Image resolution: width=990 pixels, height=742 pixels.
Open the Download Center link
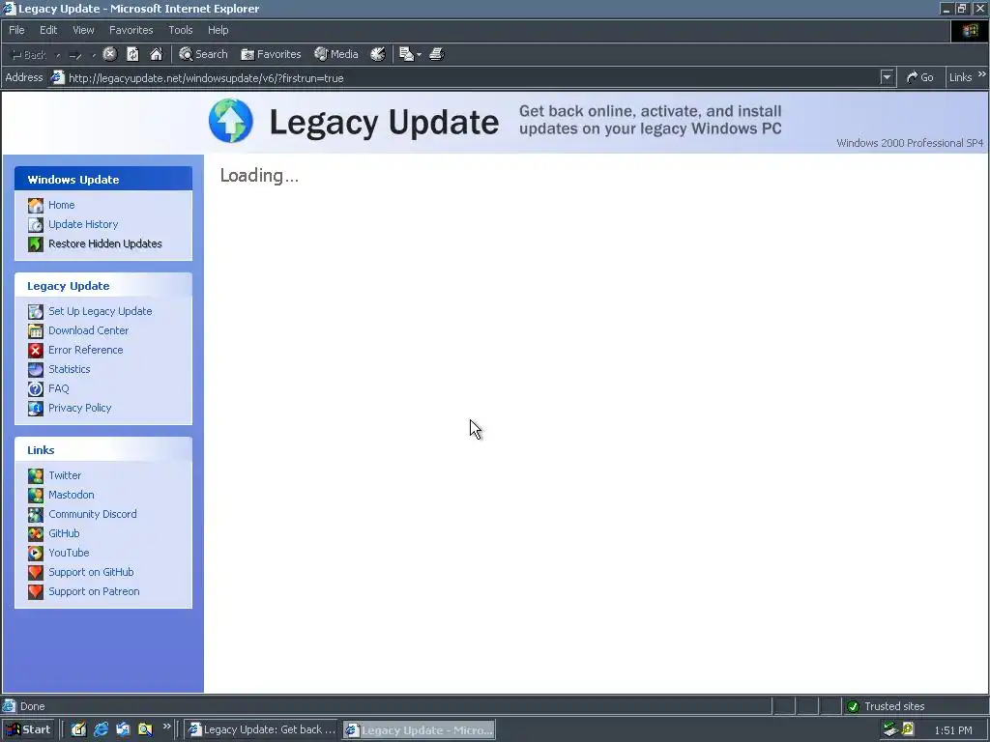tap(88, 330)
